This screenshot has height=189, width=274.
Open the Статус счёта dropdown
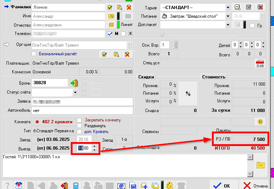coord(75,93)
